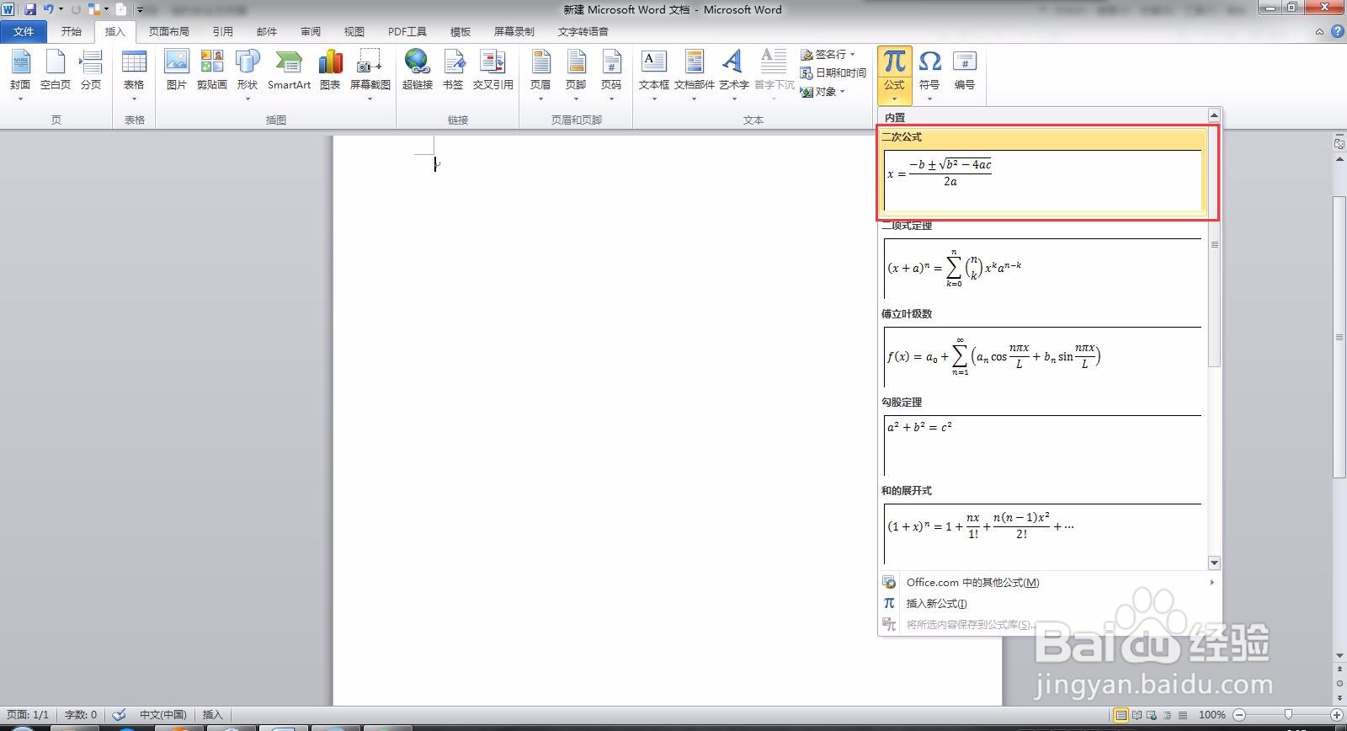
Task: Open the File (文件) tab
Action: [24, 31]
